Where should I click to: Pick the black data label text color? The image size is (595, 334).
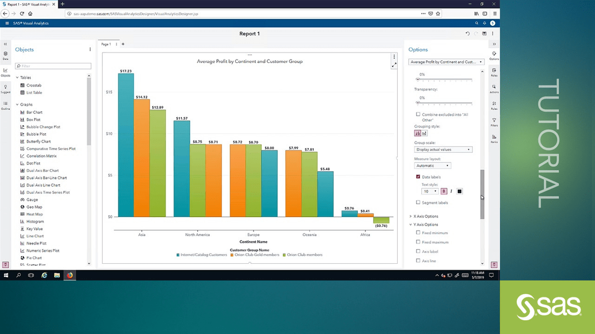click(x=460, y=191)
